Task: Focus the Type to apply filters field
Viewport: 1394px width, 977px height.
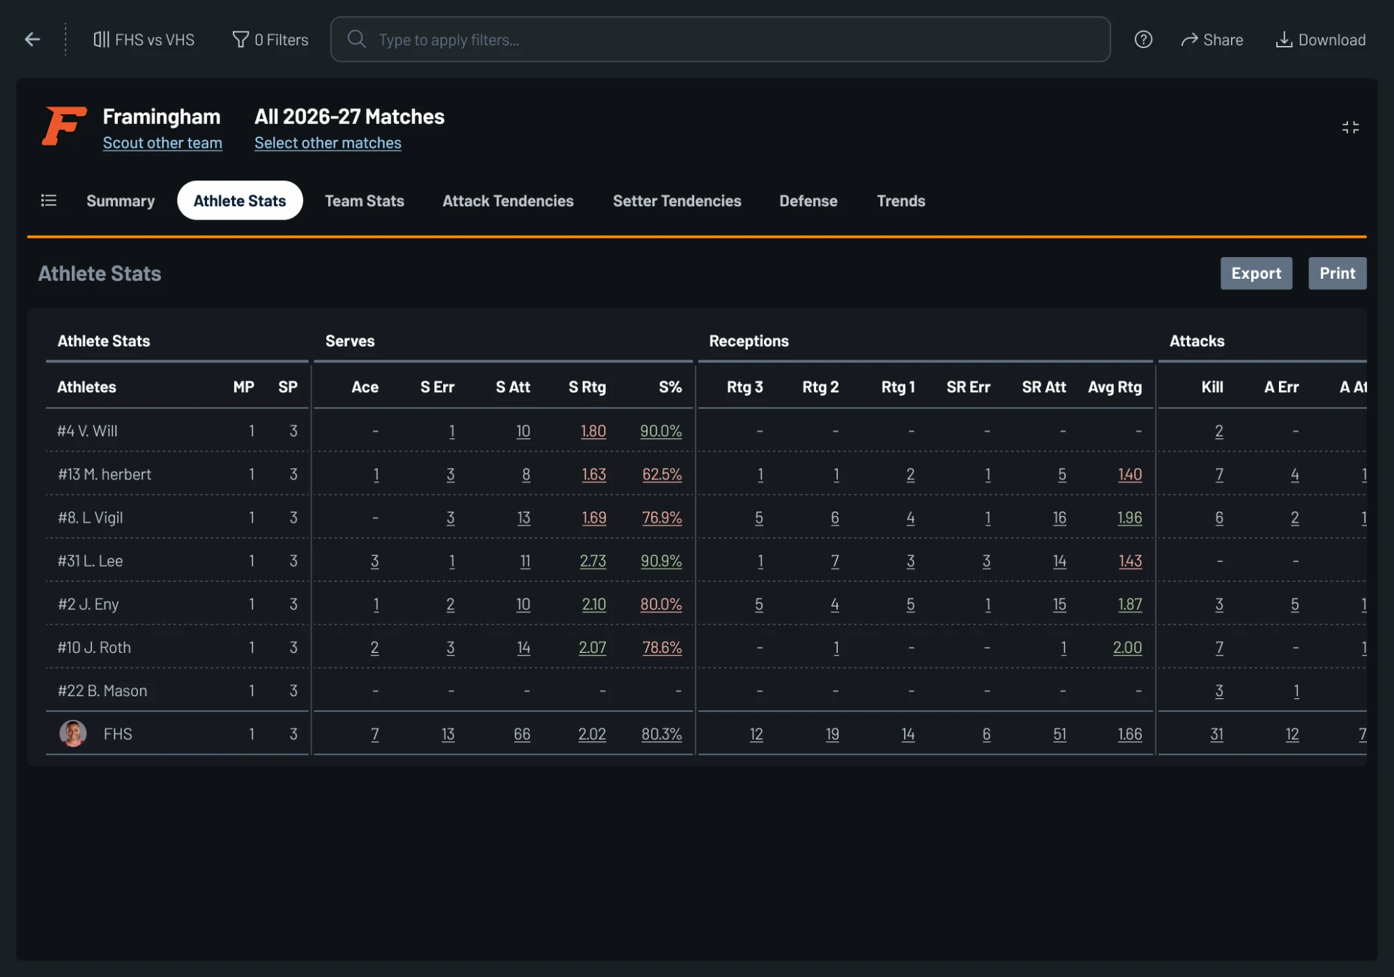Action: tap(720, 40)
